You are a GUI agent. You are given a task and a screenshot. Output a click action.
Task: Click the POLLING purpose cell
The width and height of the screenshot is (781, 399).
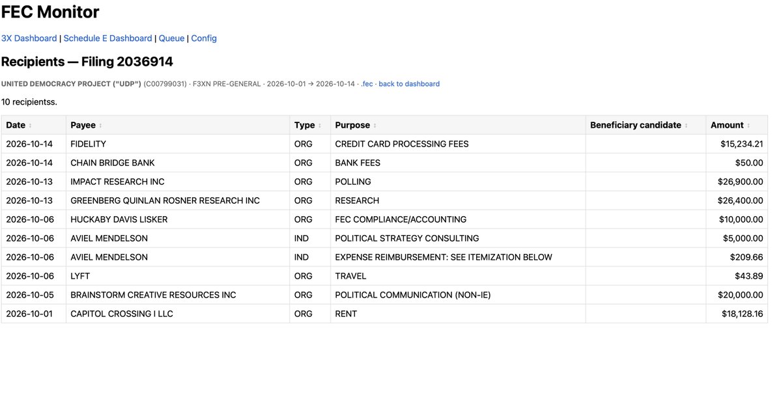coord(458,182)
